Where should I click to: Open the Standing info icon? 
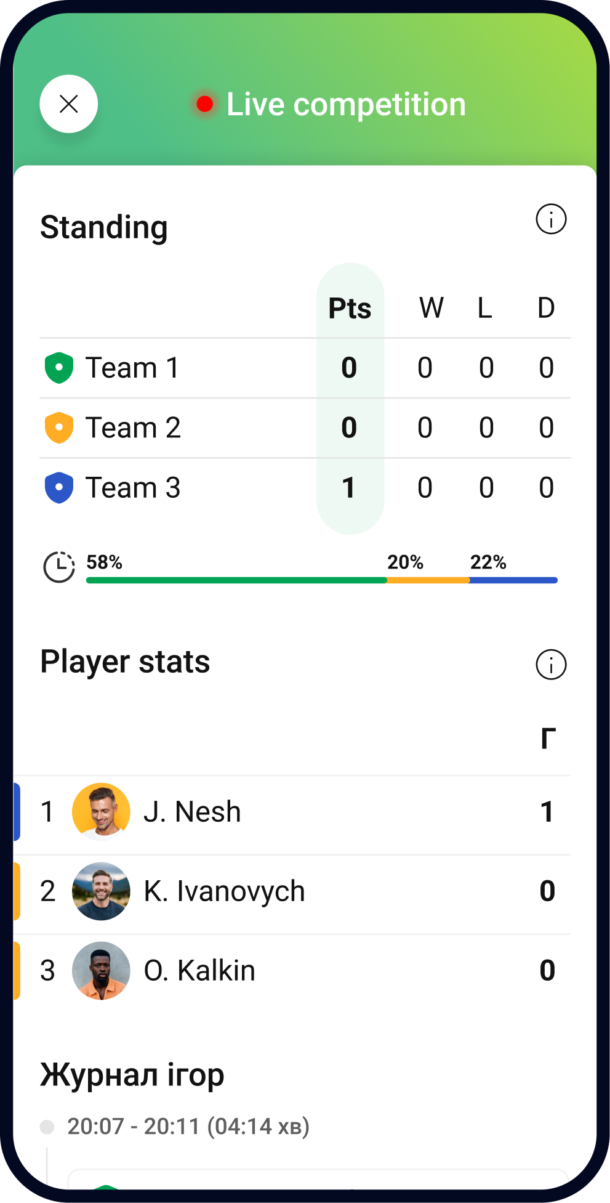(551, 219)
